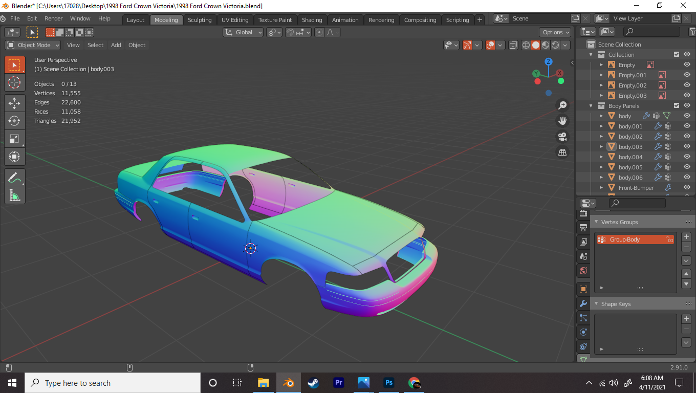Open vertex group specials dropdown
This screenshot has height=393, width=696.
point(687,260)
